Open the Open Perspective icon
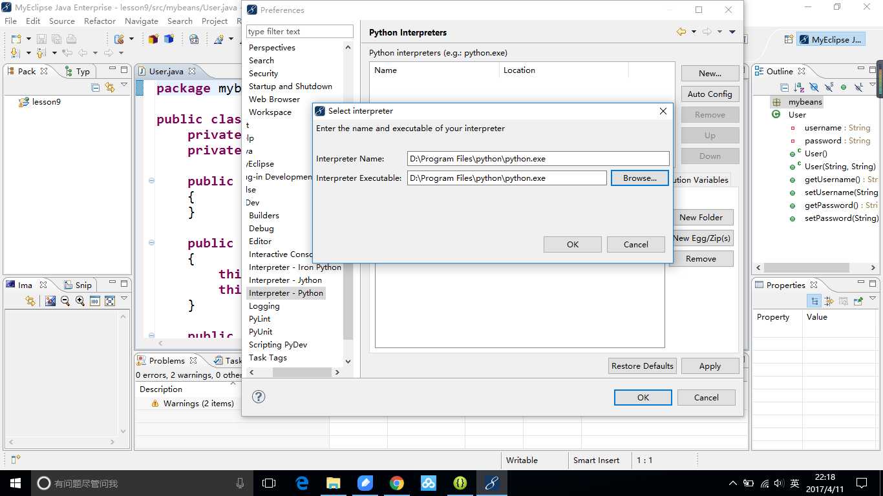Viewport: 883px width, 496px height. 789,39
